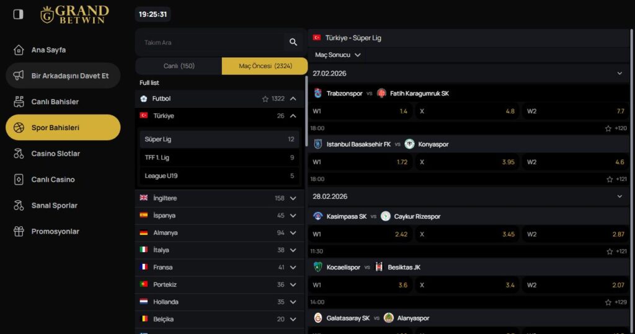Open Sanal Sporlar sidebar icon
Viewport: 635px width, 334px height.
pyautogui.click(x=19, y=206)
